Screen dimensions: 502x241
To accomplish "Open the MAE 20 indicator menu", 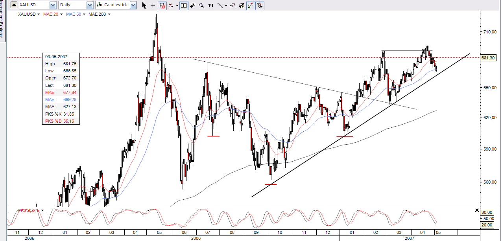I will 53,14.
